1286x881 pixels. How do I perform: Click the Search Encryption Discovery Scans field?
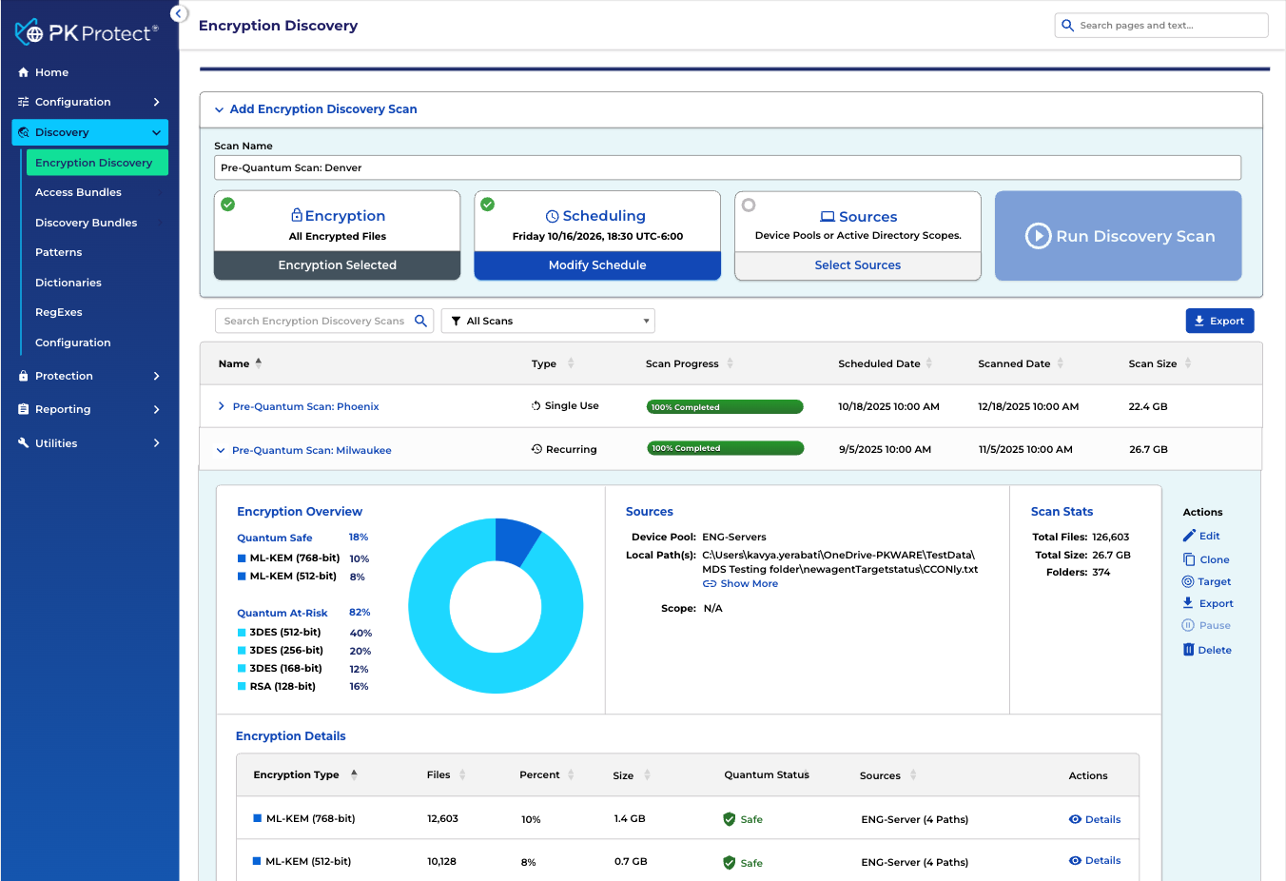pyautogui.click(x=324, y=321)
